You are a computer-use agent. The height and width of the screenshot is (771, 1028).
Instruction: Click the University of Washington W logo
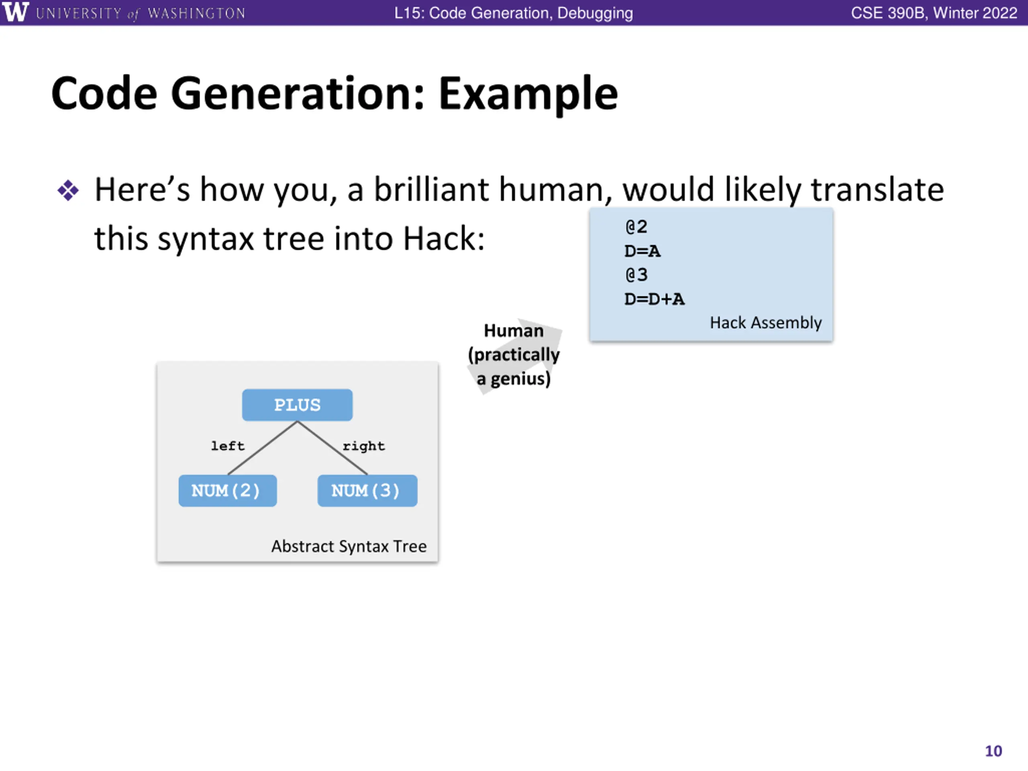(x=15, y=12)
